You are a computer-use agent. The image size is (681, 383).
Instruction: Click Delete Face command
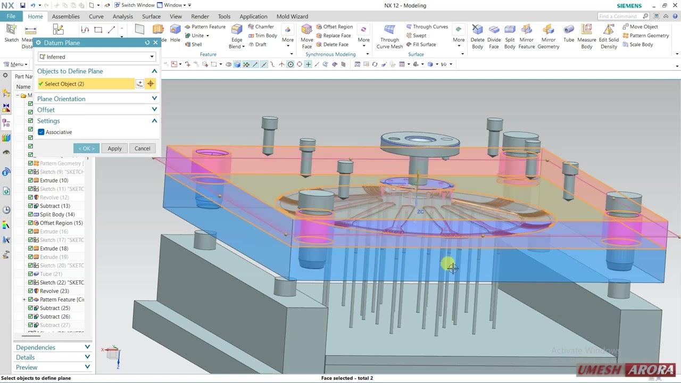pos(331,45)
